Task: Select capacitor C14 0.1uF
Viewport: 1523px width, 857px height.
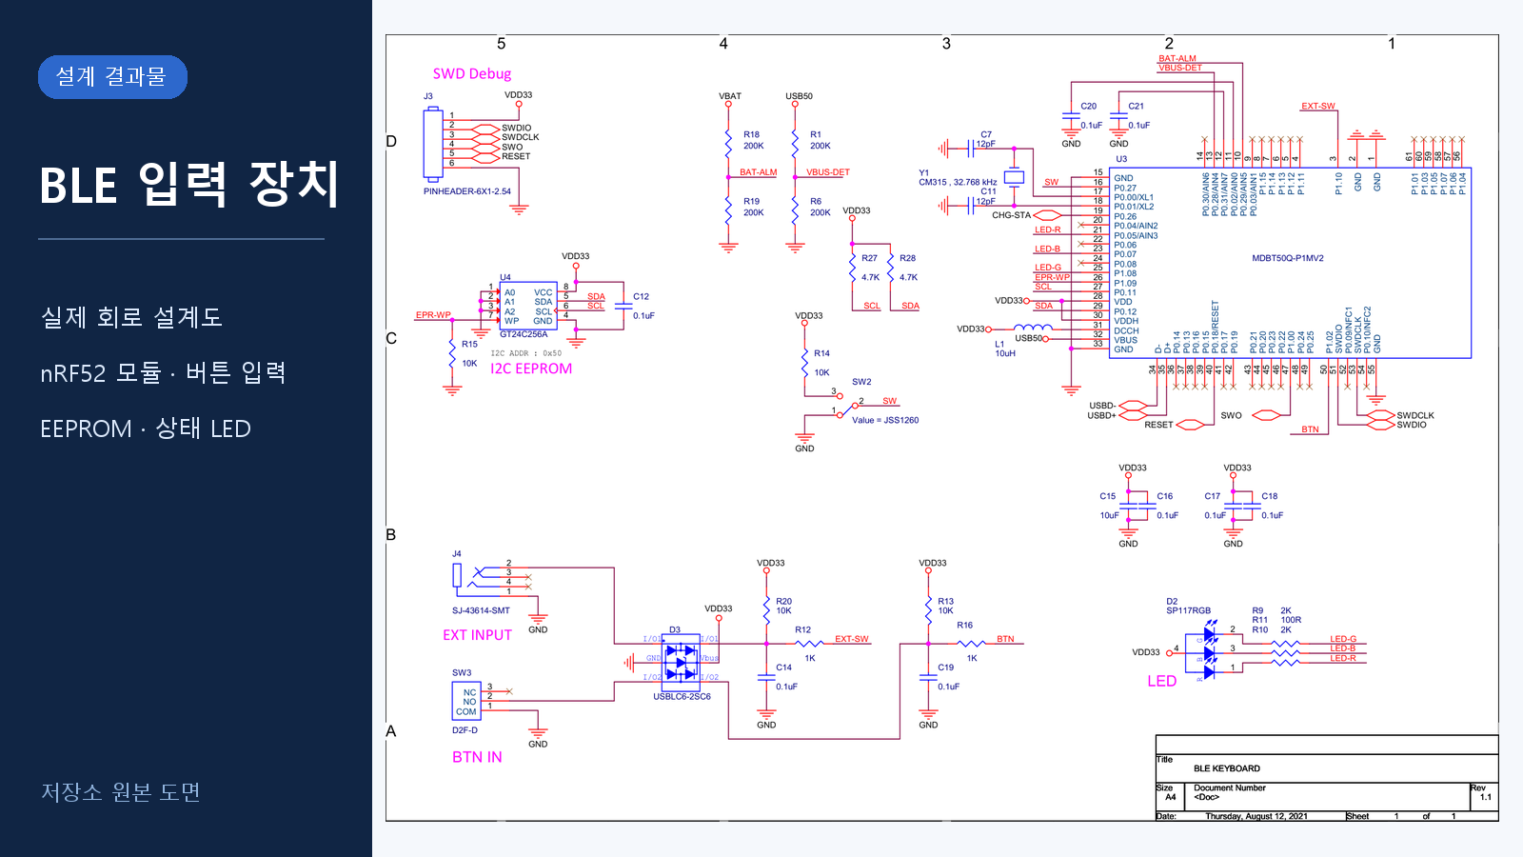Action: (x=767, y=677)
